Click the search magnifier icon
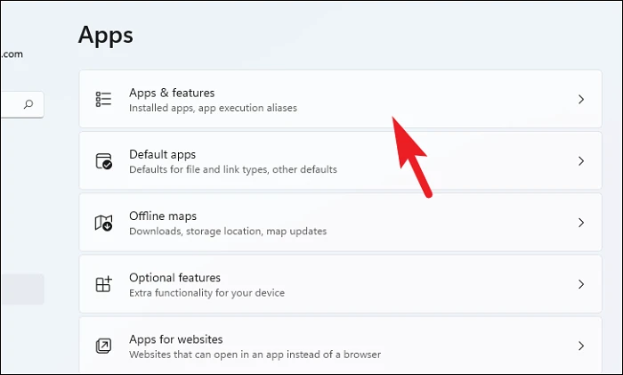623x375 pixels. [x=28, y=104]
